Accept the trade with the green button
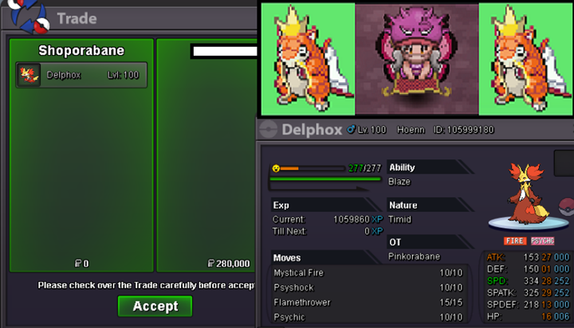Image resolution: width=574 pixels, height=328 pixels. 155,306
